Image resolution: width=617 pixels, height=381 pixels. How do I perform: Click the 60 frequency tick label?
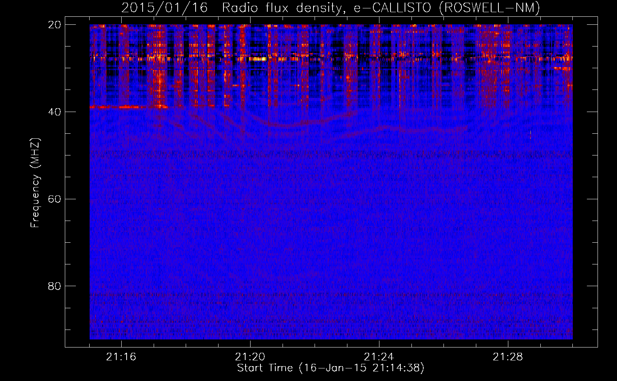[55, 199]
